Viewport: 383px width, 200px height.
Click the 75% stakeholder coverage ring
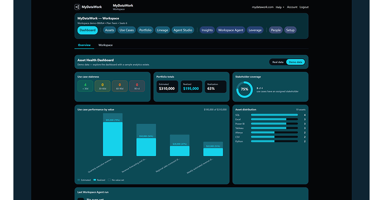[x=245, y=89]
